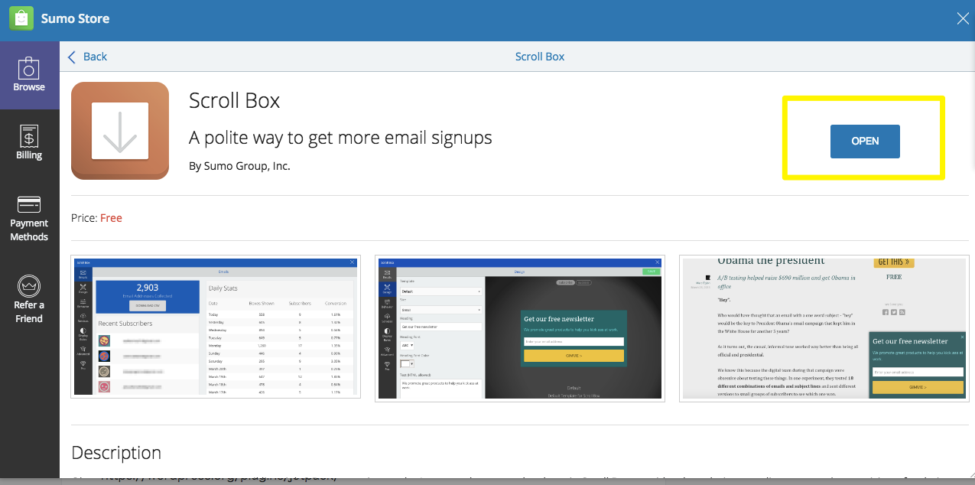This screenshot has width=975, height=485.
Task: Click the red 'Free' price label
Action: click(111, 218)
